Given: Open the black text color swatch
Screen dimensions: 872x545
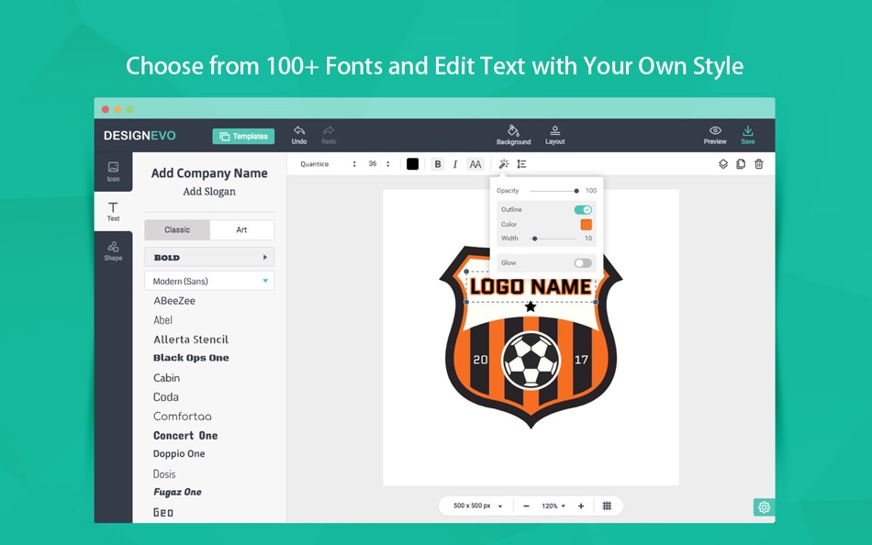Looking at the screenshot, I should pos(412,164).
